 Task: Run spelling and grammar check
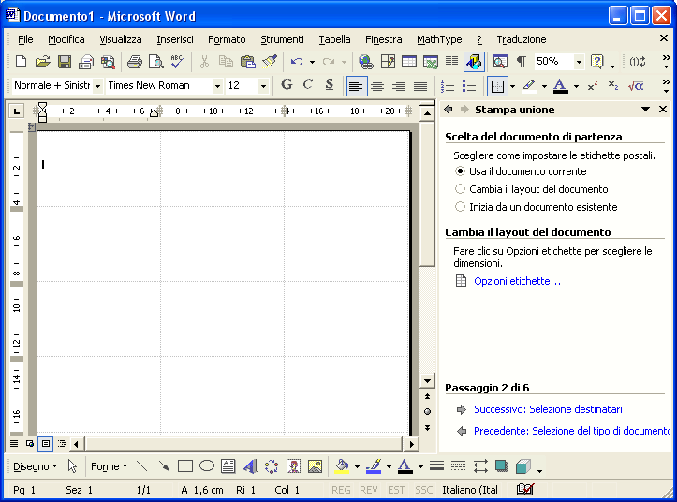coord(178,62)
